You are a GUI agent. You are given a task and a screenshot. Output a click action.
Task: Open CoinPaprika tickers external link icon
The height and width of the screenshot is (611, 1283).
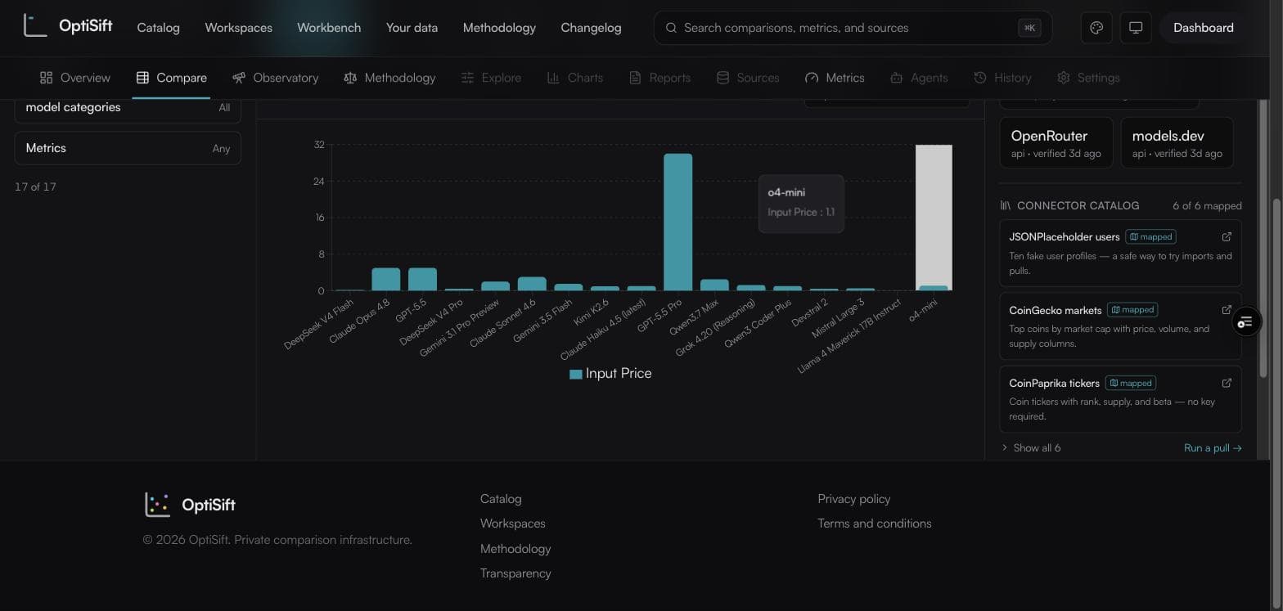pyautogui.click(x=1227, y=382)
